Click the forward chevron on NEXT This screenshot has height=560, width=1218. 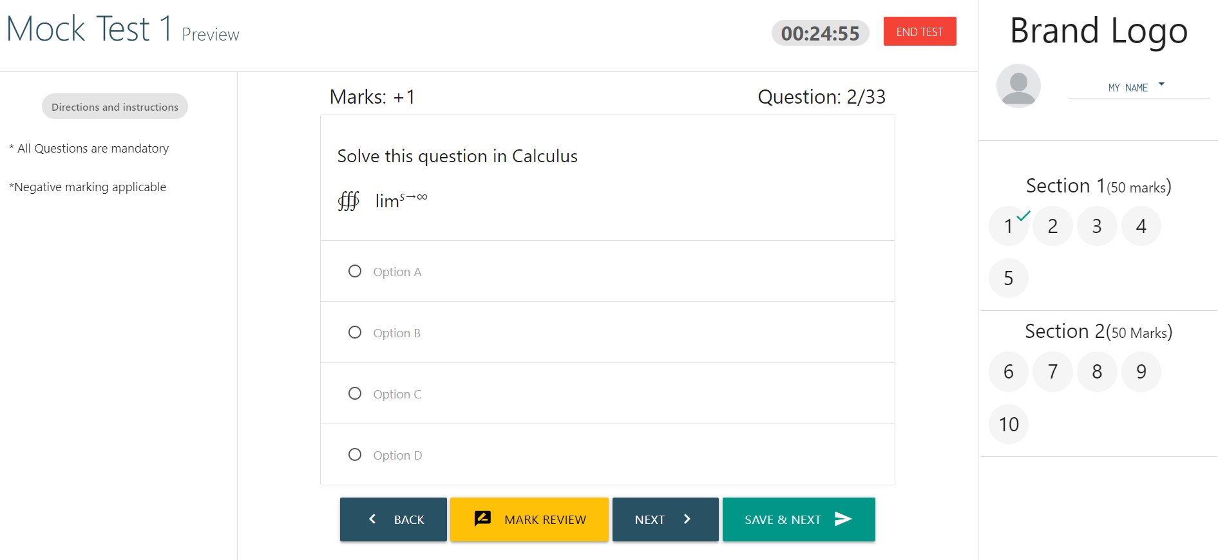(687, 519)
